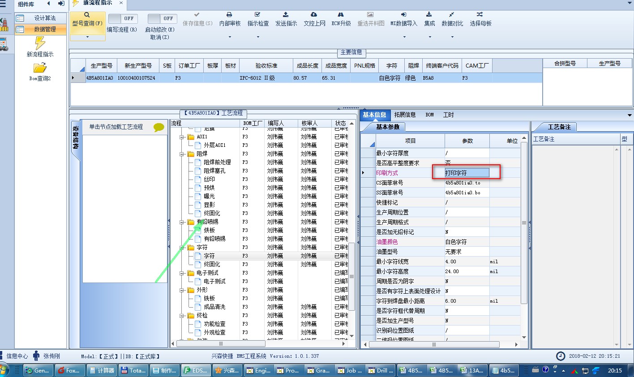Click the 内部审核 printer icon

(229, 15)
